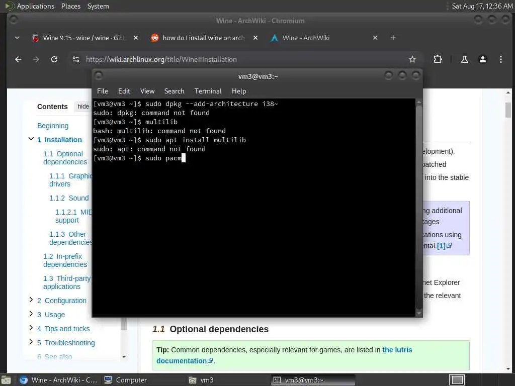515x386 pixels.
Task: Select vm3@vm3 terminal in taskbar
Action: pyautogui.click(x=313, y=380)
